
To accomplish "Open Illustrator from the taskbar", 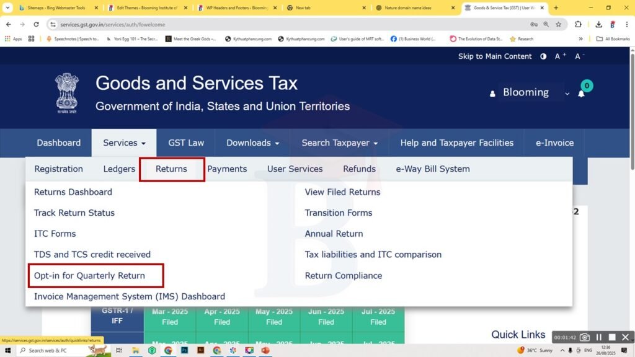I will click(200, 350).
